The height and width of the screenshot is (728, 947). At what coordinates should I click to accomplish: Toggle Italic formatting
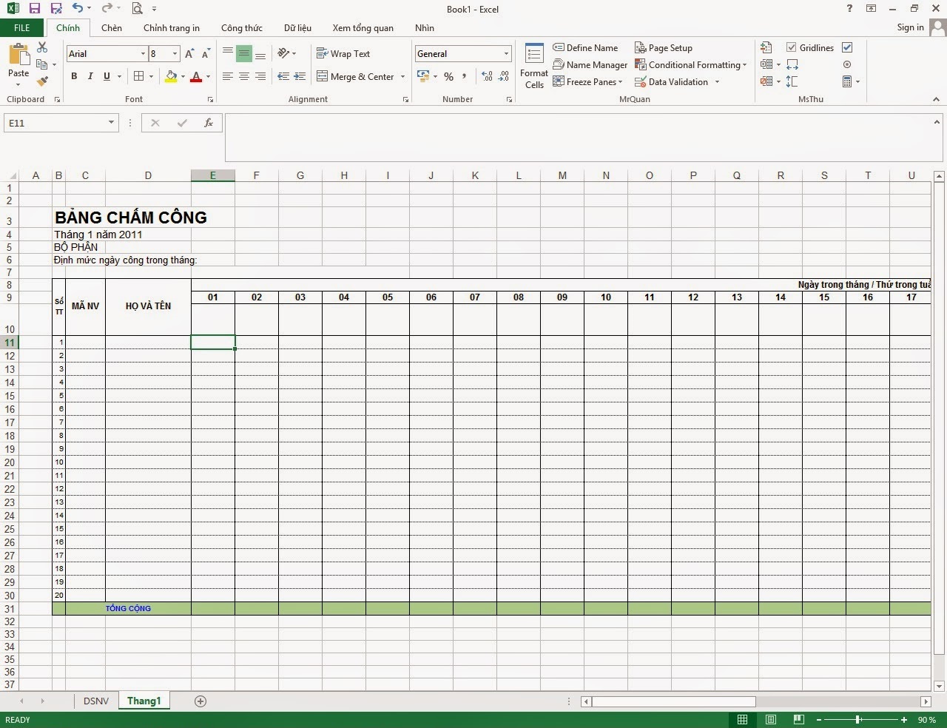pyautogui.click(x=90, y=76)
